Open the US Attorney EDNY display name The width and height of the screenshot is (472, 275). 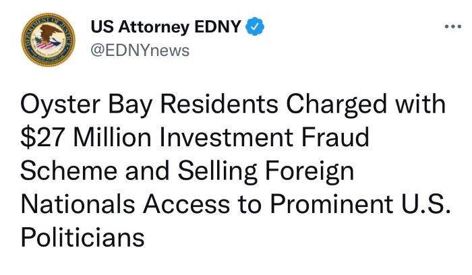tap(166, 26)
